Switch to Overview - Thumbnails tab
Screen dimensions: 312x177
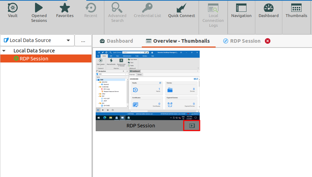[177, 41]
